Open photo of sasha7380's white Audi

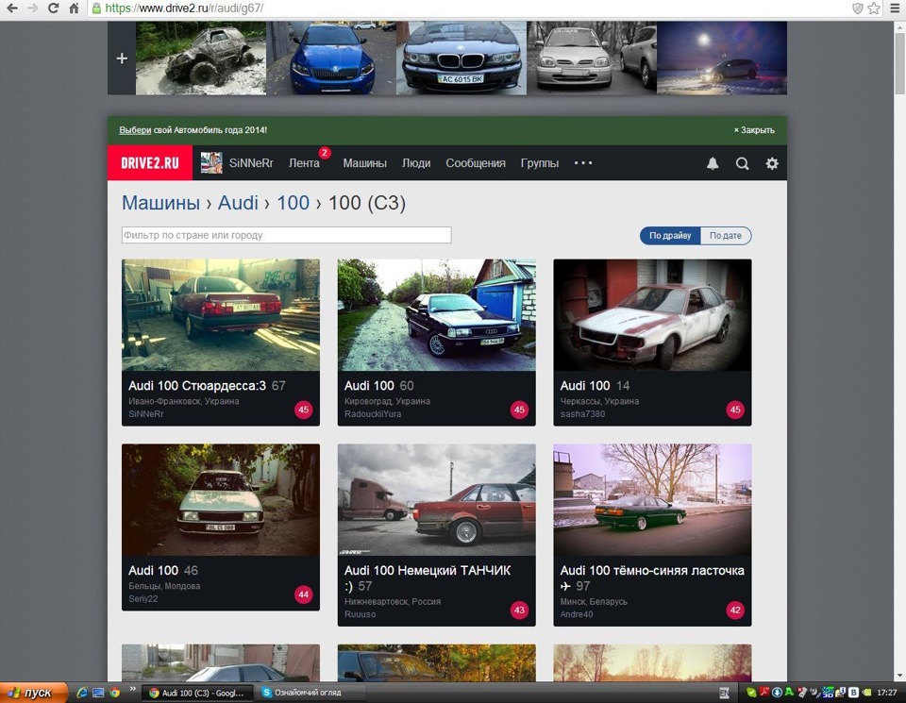point(652,315)
